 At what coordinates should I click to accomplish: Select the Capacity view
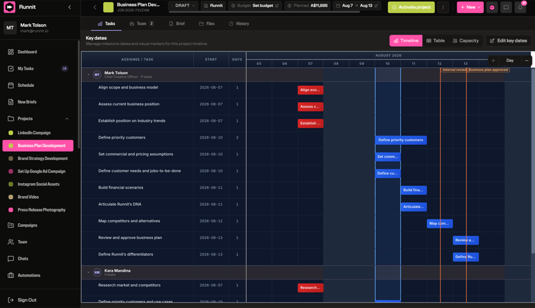pyautogui.click(x=465, y=40)
